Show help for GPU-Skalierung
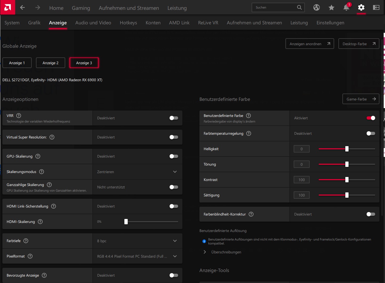 [38, 156]
